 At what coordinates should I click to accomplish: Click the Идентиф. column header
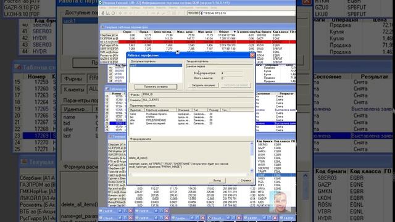coord(136,110)
